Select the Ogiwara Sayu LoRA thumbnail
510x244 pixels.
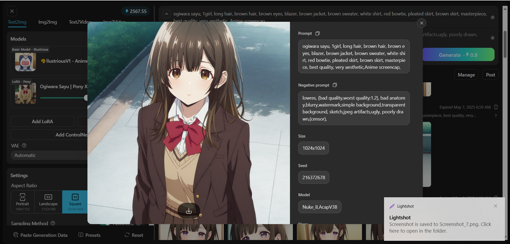[x=26, y=93]
